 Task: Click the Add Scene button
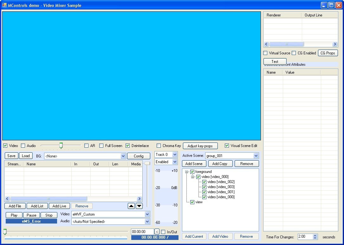pyautogui.click(x=194, y=163)
